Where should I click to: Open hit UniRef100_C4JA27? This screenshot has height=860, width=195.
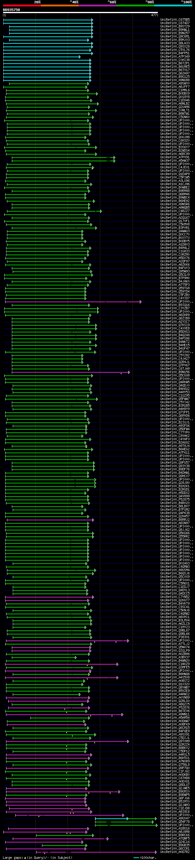[175, 358]
